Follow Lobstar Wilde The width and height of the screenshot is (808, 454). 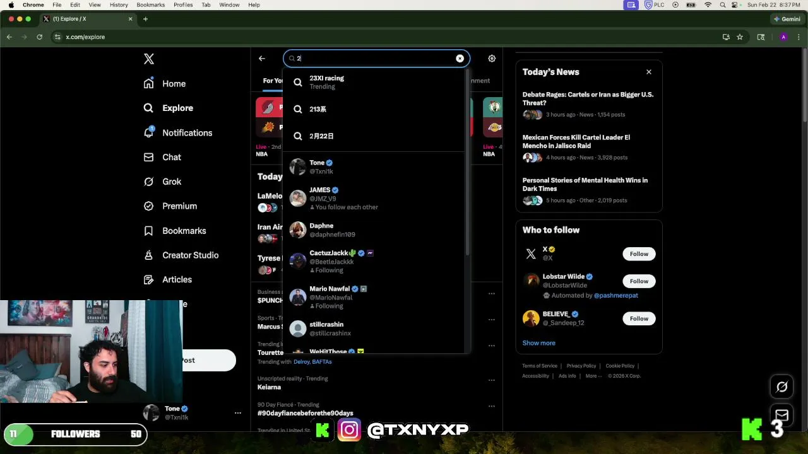(x=639, y=281)
